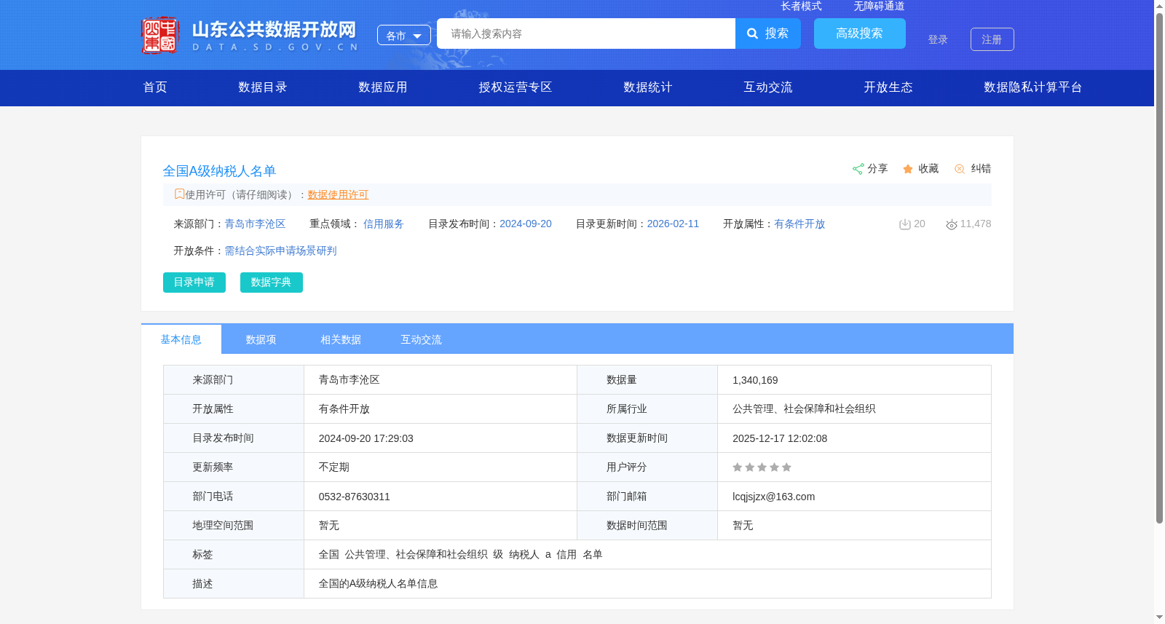Click the catalog update date 2026-02-11
This screenshot has height=624, width=1165.
673,224
